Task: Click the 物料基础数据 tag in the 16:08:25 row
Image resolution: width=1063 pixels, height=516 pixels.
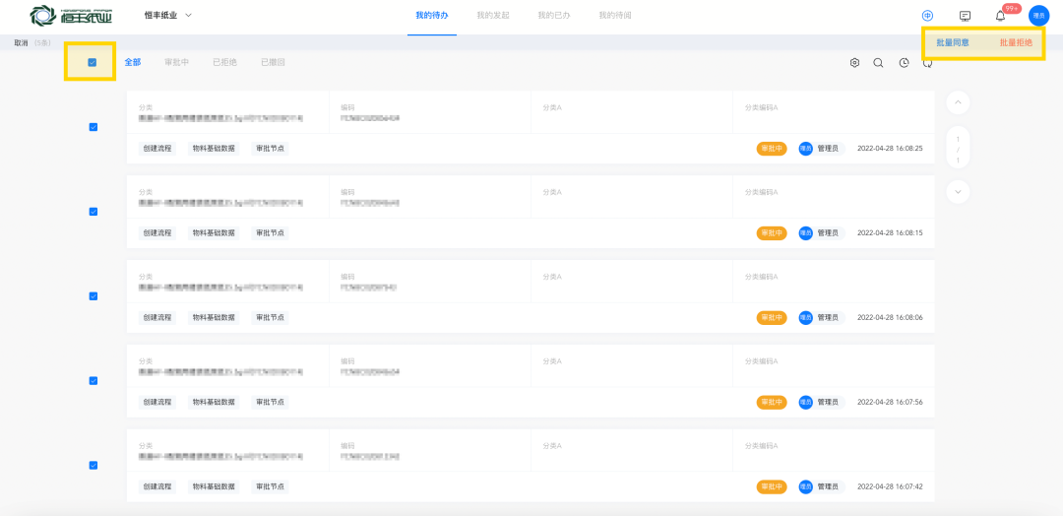Action: click(214, 149)
